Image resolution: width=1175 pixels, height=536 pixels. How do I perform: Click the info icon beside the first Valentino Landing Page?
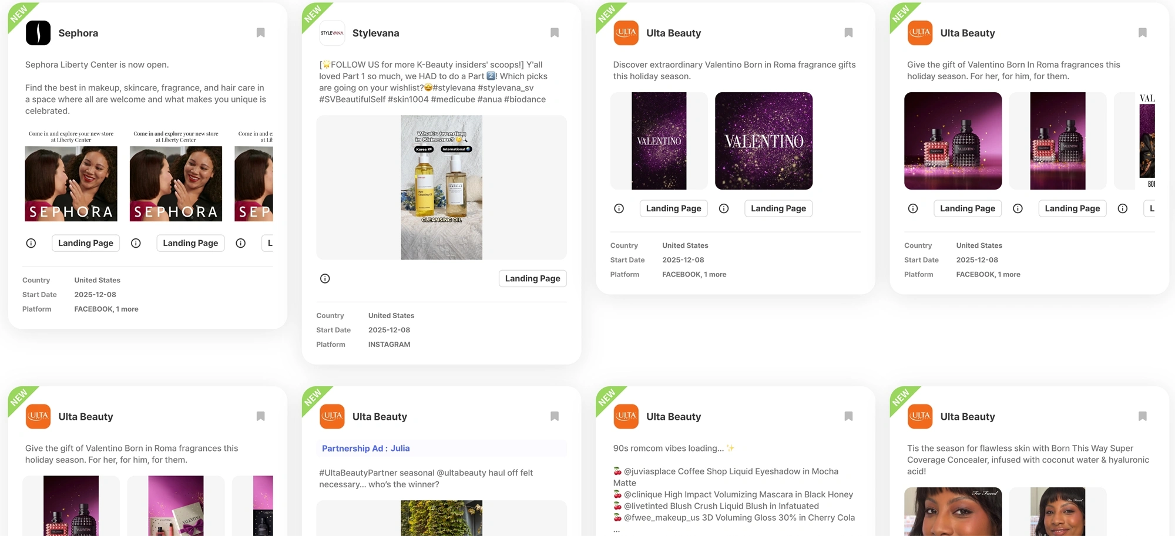(x=619, y=208)
